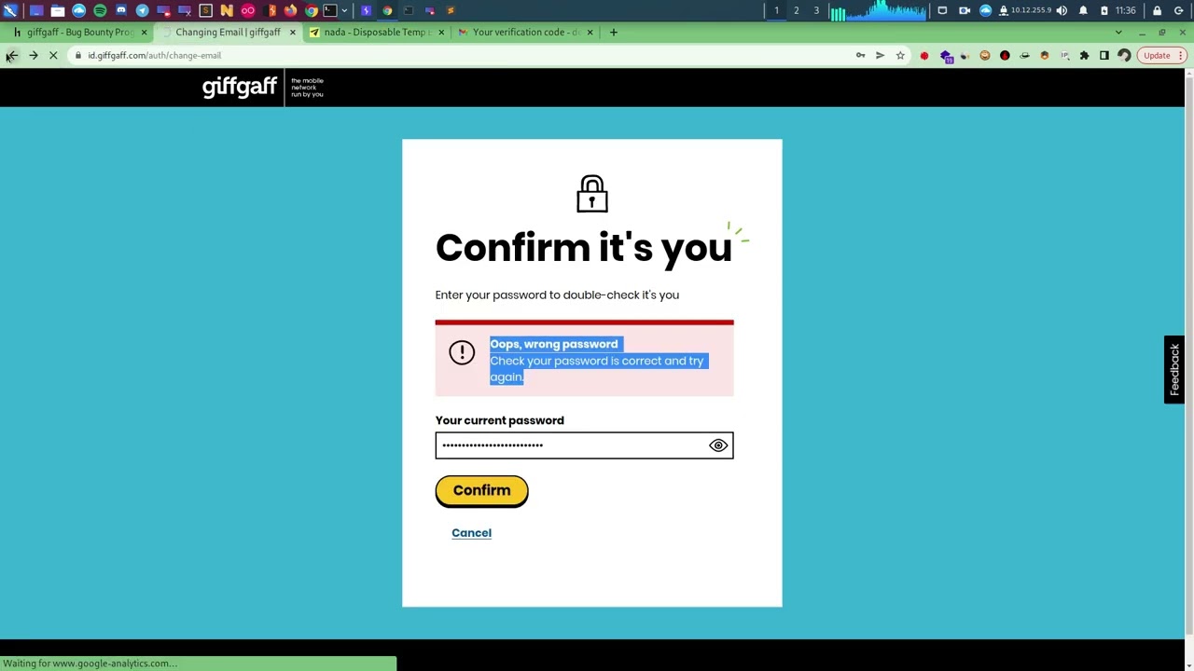Go back with the browser back arrow

pyautogui.click(x=11, y=55)
